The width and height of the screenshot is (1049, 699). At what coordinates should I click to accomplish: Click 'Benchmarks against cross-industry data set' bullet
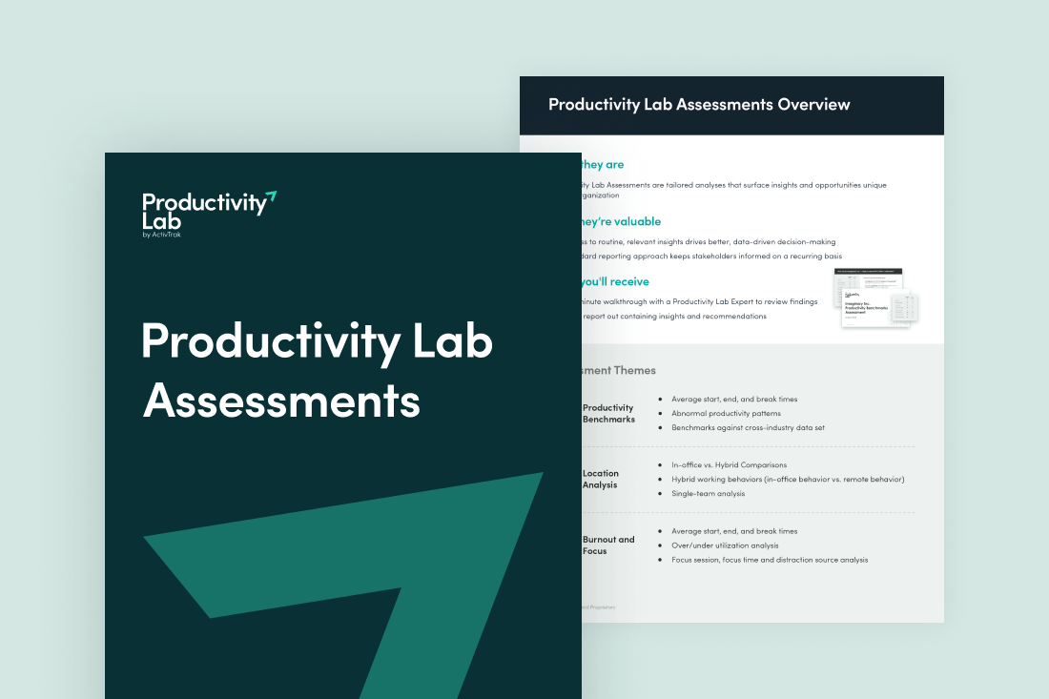(x=748, y=427)
